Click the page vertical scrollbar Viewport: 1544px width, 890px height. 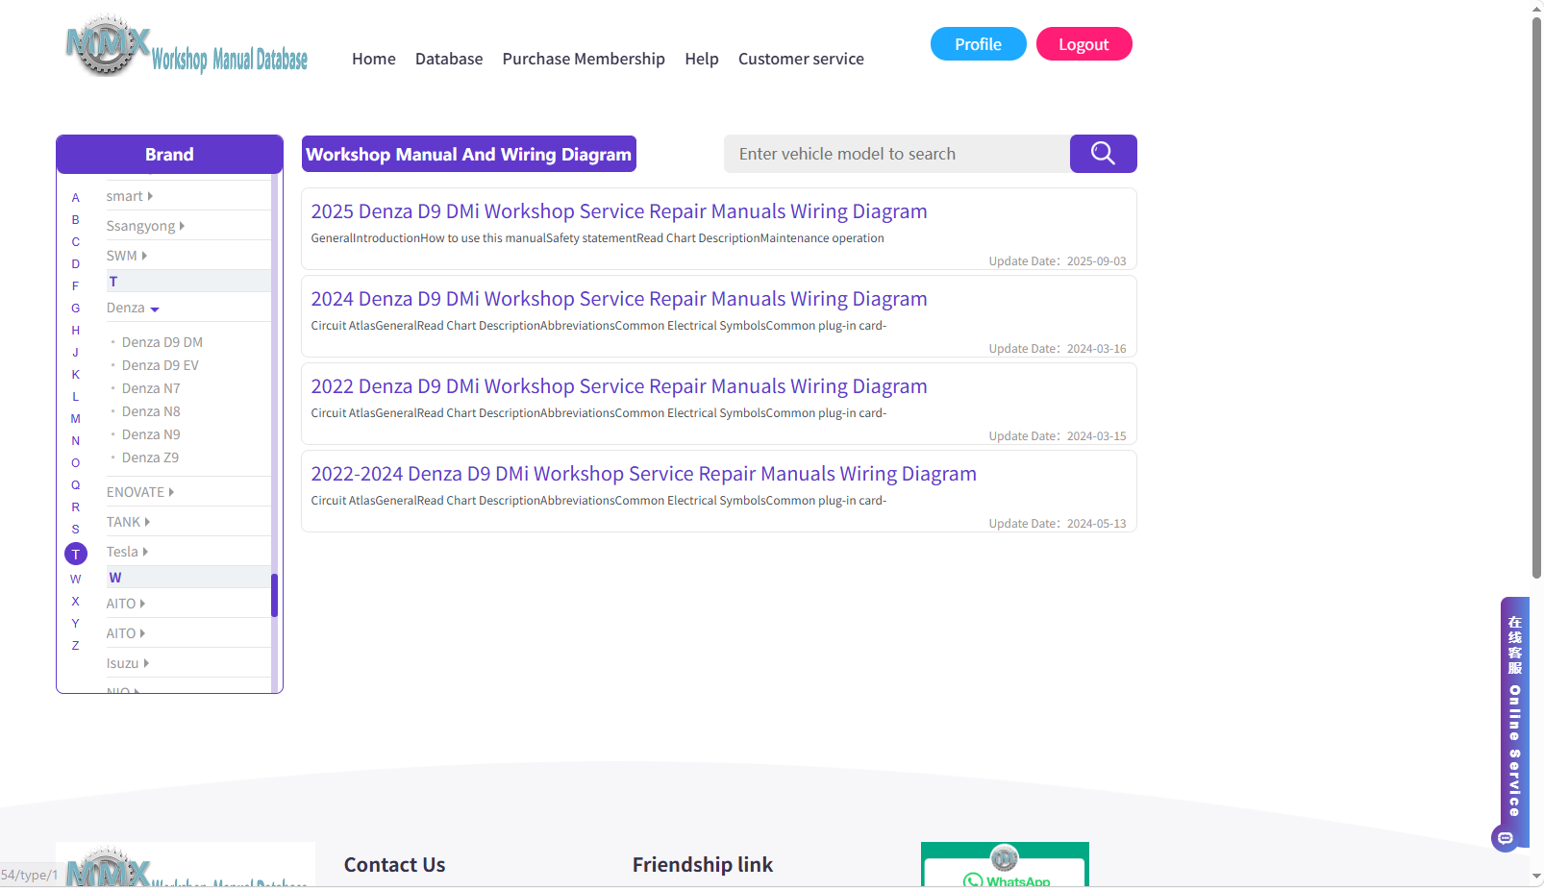1536,298
